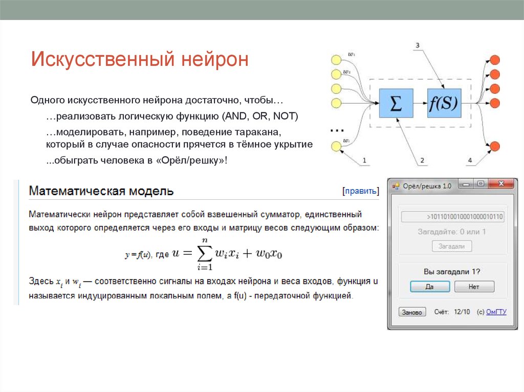
Task: Maximize the Орёл/решка window
Action: point(480,184)
